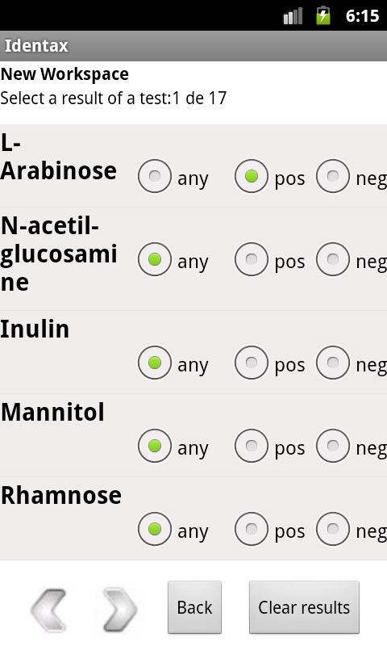Set Rhamnose result to neg
The image size is (387, 646).
click(x=333, y=529)
